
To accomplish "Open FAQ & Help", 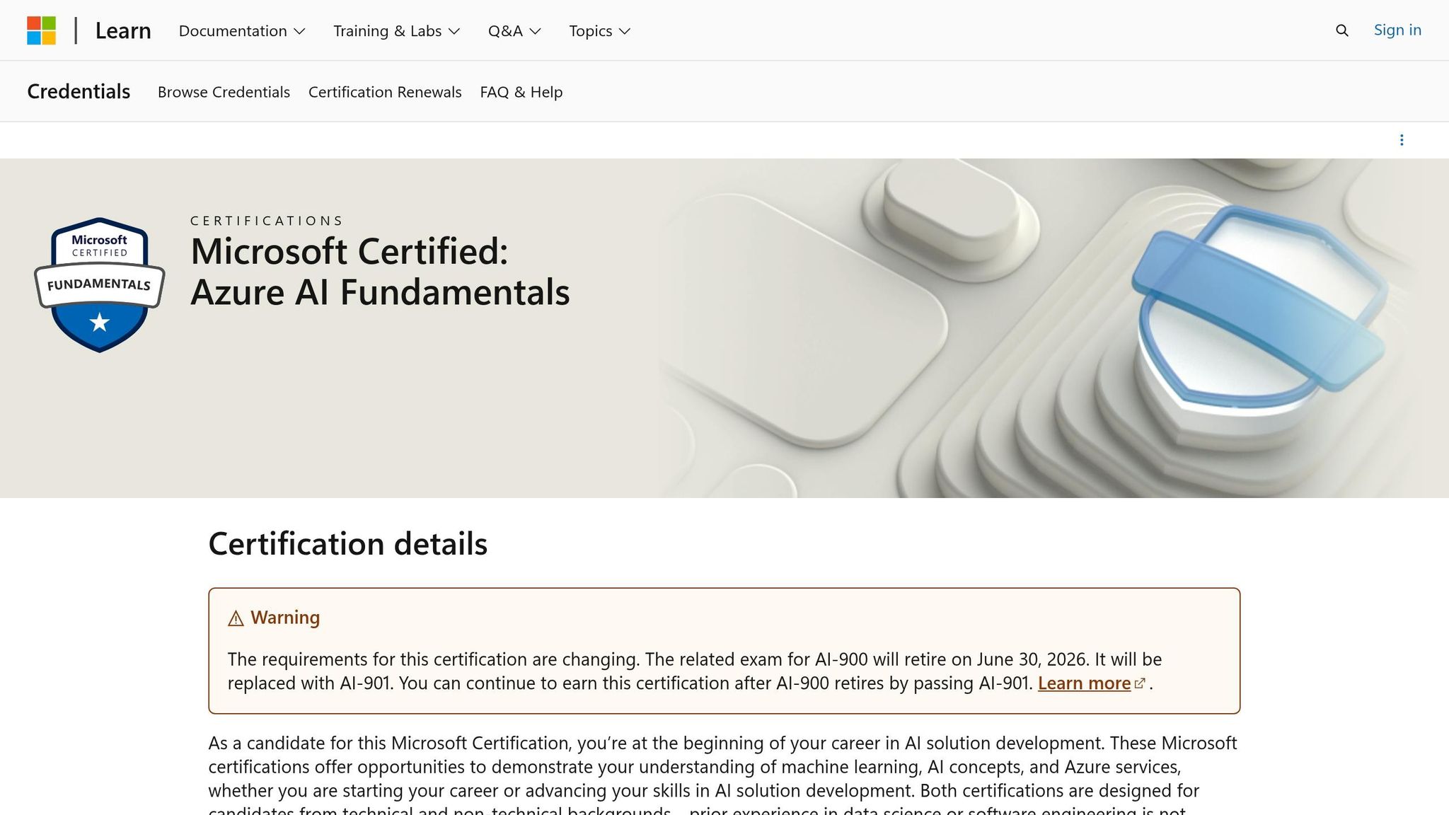I will tap(521, 92).
